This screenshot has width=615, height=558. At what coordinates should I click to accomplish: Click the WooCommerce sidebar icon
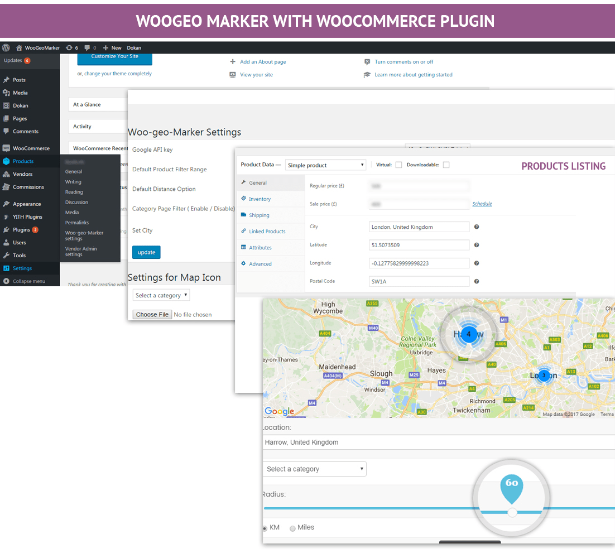[6, 148]
